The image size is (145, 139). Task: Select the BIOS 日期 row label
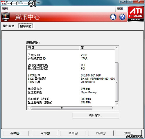[x=34, y=82]
